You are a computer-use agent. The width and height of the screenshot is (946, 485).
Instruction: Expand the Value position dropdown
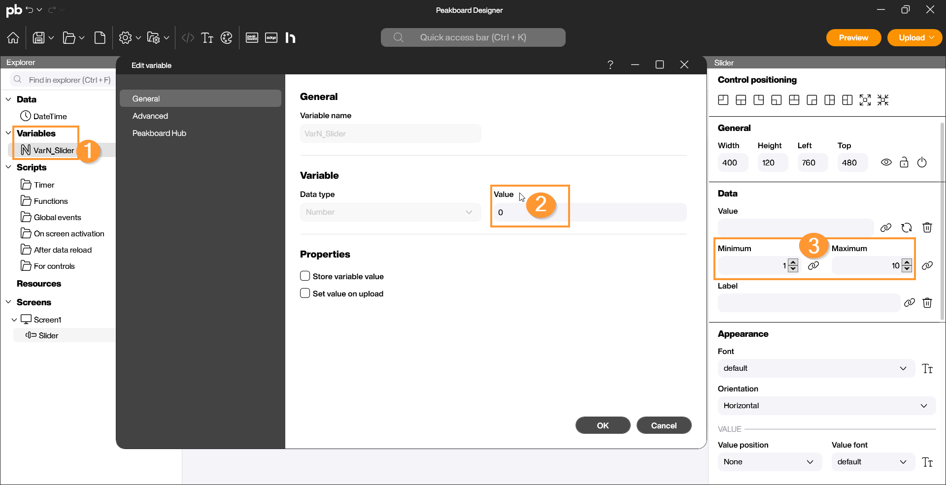point(769,462)
